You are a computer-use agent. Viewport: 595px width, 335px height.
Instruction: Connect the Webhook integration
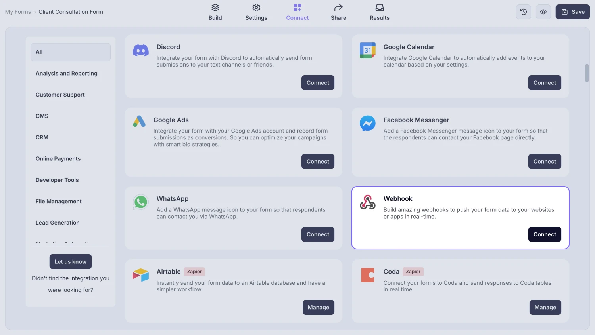[x=545, y=234]
